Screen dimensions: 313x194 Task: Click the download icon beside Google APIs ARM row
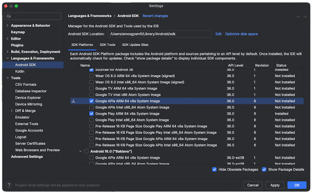[x=74, y=101]
